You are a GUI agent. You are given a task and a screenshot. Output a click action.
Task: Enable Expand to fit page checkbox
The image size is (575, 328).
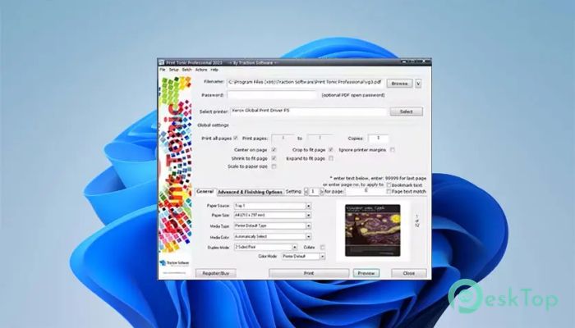[x=331, y=158]
